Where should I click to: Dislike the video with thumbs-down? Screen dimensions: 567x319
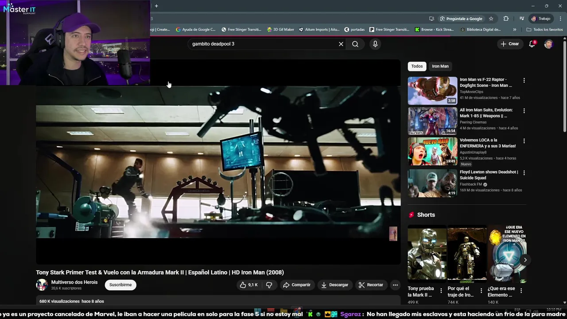pos(269,285)
